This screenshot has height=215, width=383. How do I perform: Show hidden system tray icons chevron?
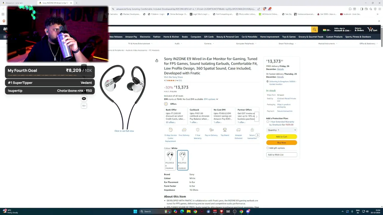343,211
